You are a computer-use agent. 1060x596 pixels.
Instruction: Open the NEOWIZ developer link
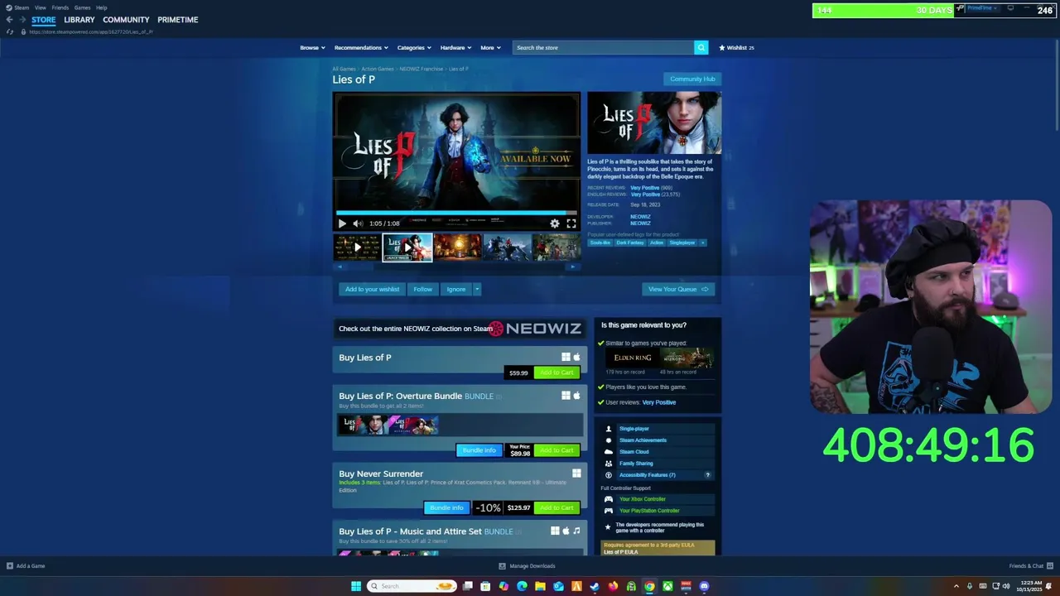(640, 217)
